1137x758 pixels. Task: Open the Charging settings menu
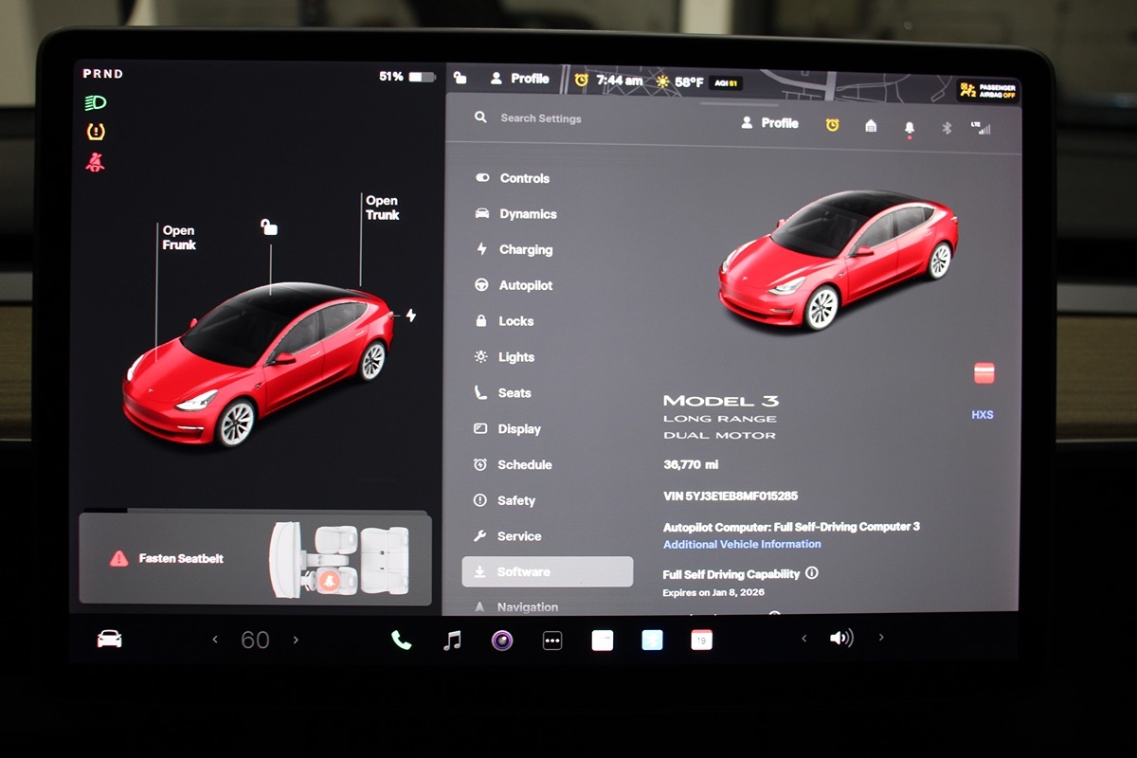click(x=525, y=250)
